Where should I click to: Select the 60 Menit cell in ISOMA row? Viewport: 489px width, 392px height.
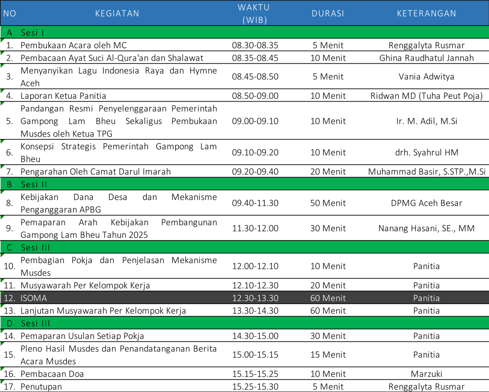(x=328, y=298)
